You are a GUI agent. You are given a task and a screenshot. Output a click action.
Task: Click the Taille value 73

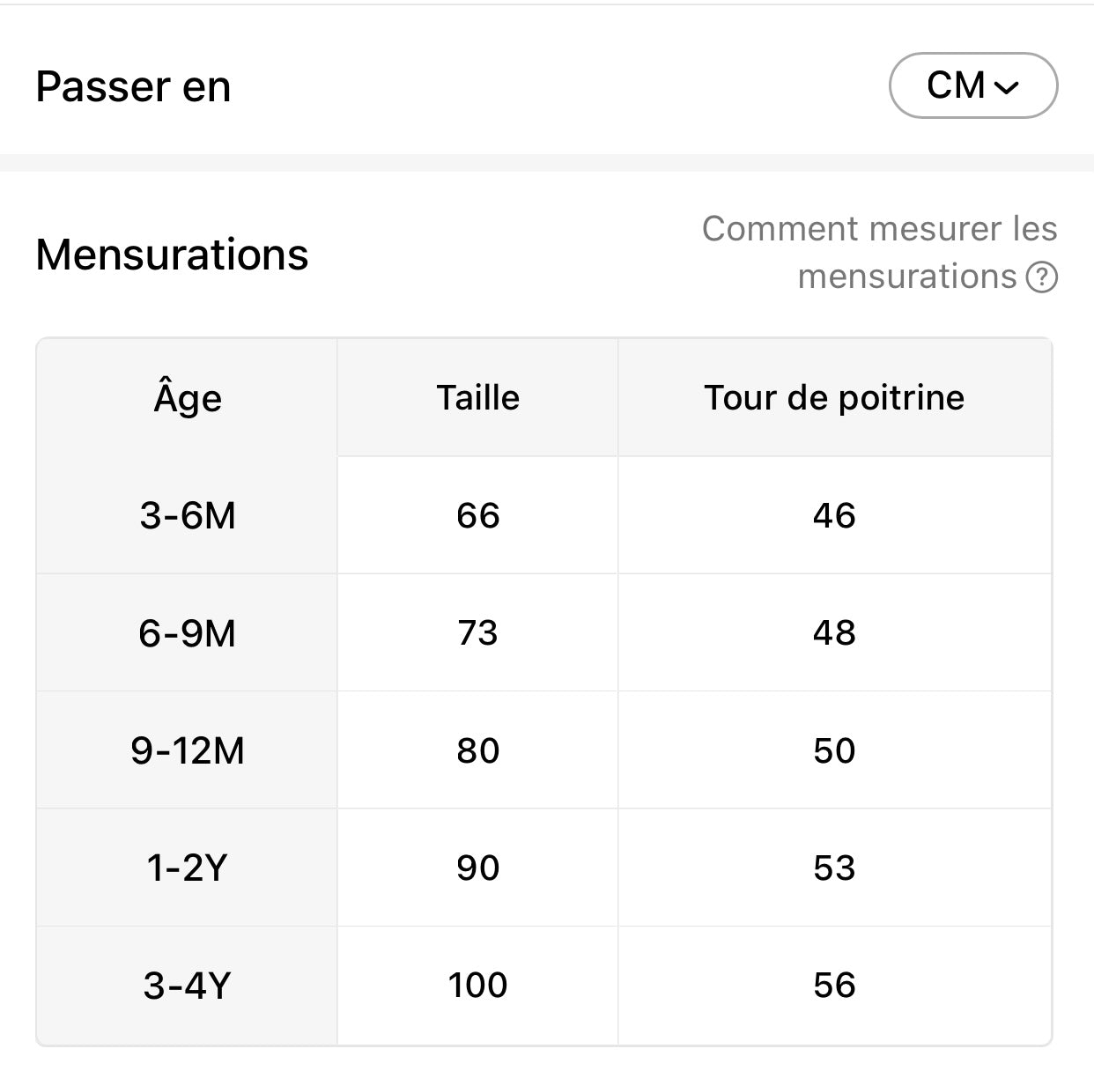tap(478, 633)
